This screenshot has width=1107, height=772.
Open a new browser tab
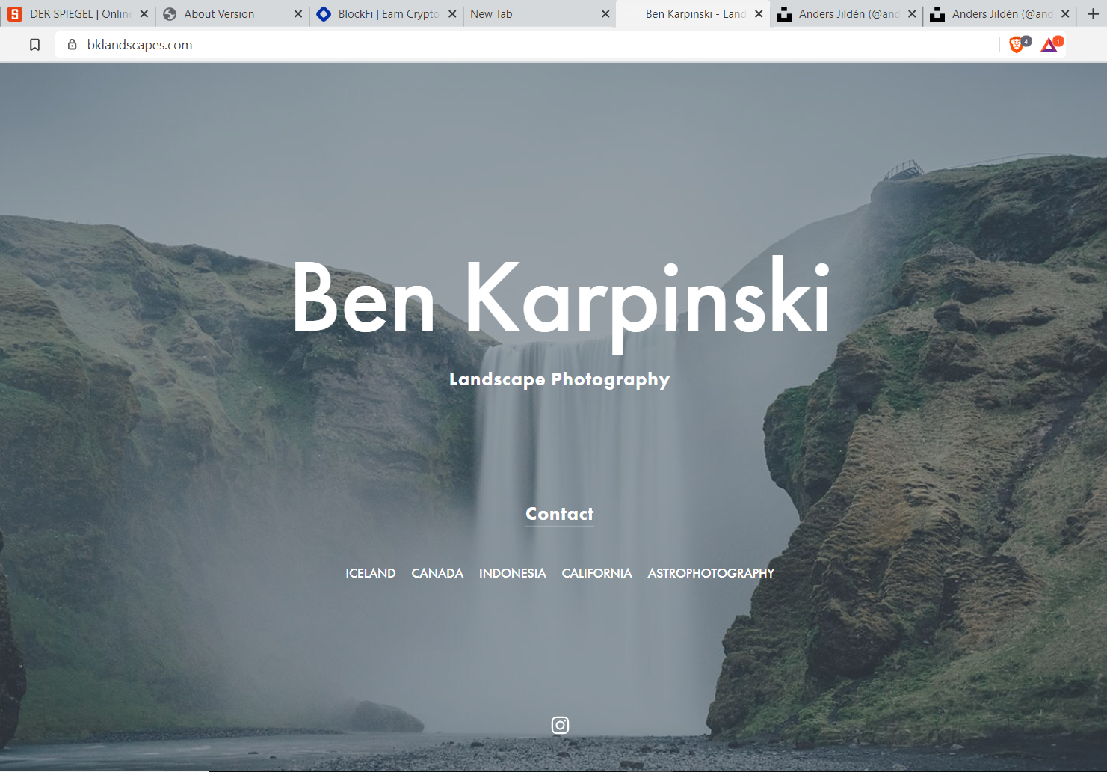click(1093, 13)
